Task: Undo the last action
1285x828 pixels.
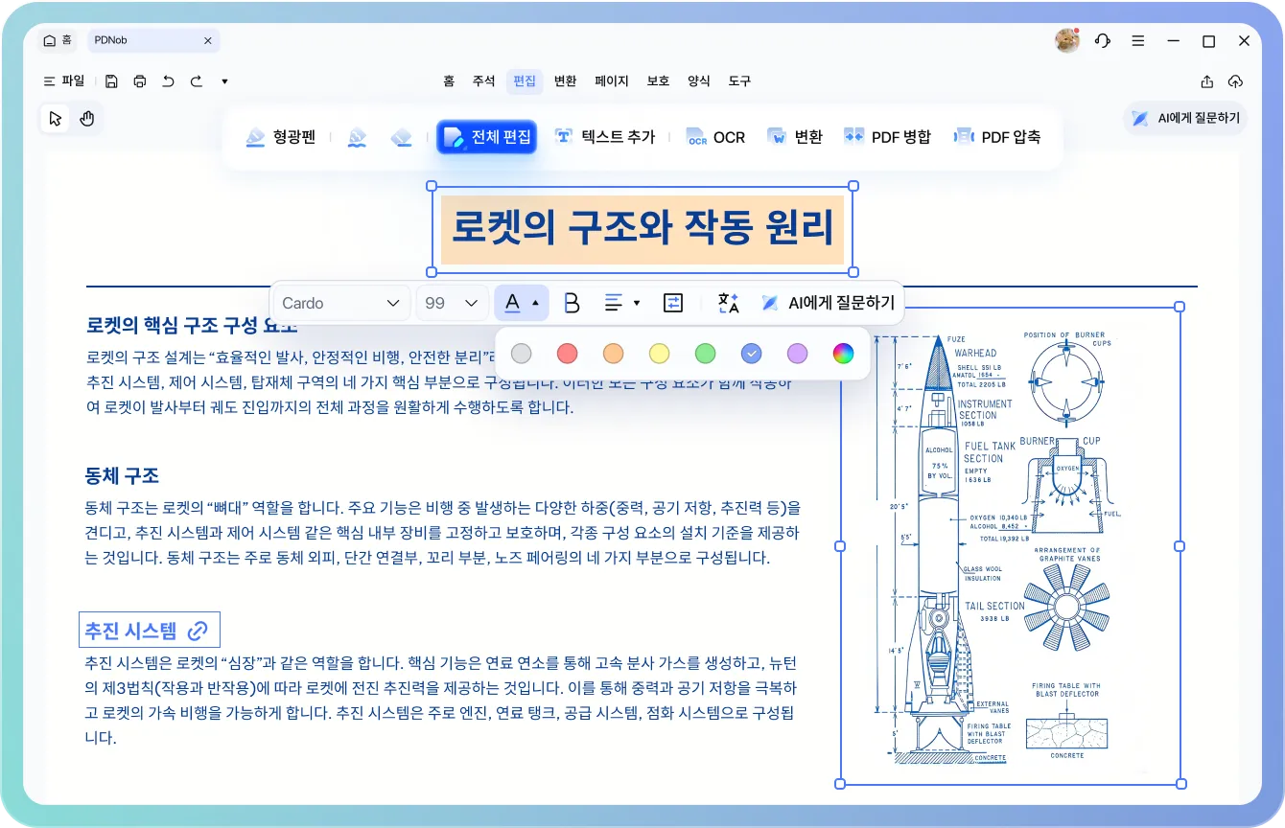Action: tap(168, 81)
